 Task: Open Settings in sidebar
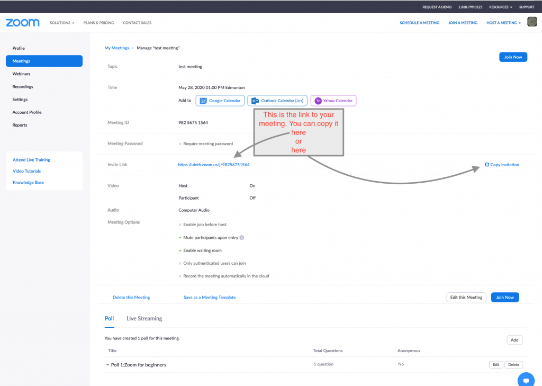(20, 99)
